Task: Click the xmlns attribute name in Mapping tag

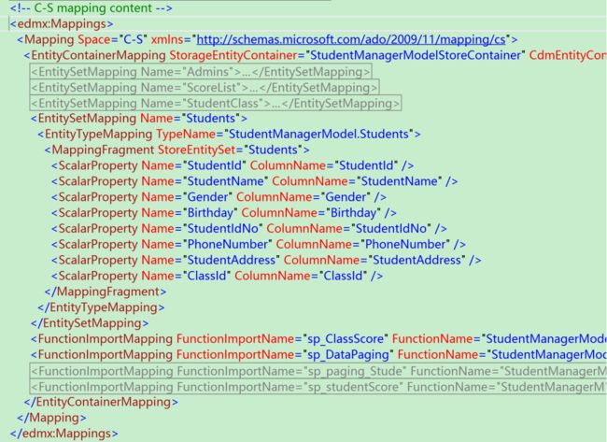Action: 167,39
